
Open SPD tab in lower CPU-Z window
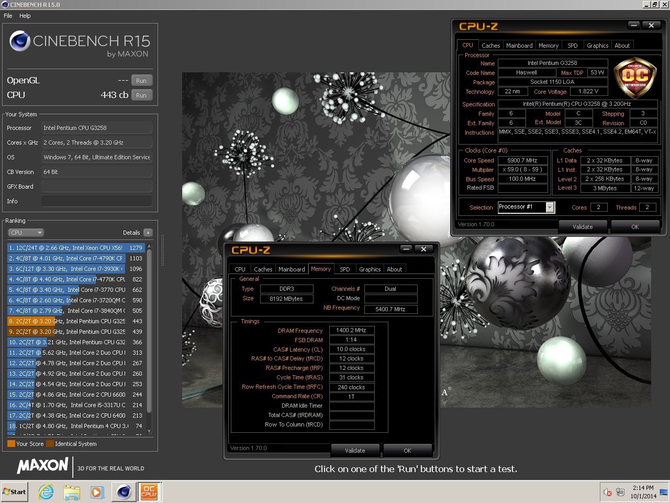coord(345,269)
